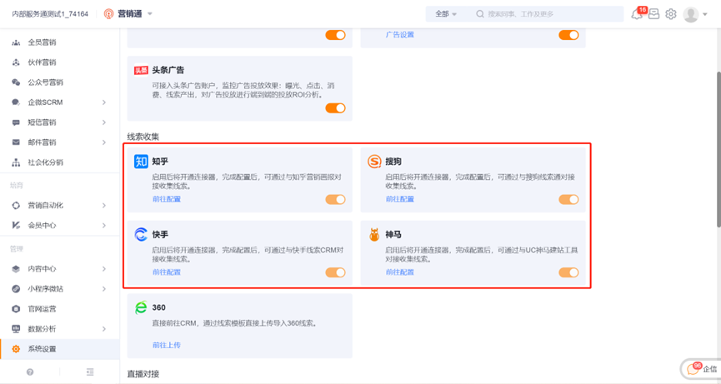Image resolution: width=721 pixels, height=384 pixels.
Task: Toggle the 搜狗 connector switch
Action: [x=568, y=199]
